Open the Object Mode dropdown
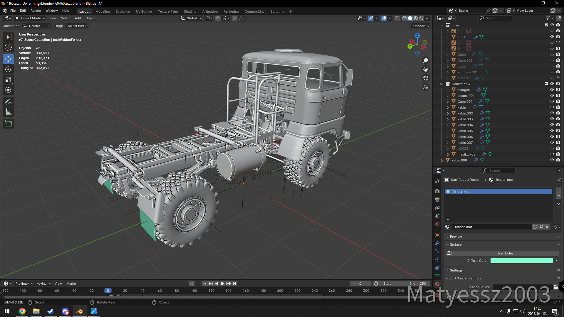 click(x=30, y=18)
